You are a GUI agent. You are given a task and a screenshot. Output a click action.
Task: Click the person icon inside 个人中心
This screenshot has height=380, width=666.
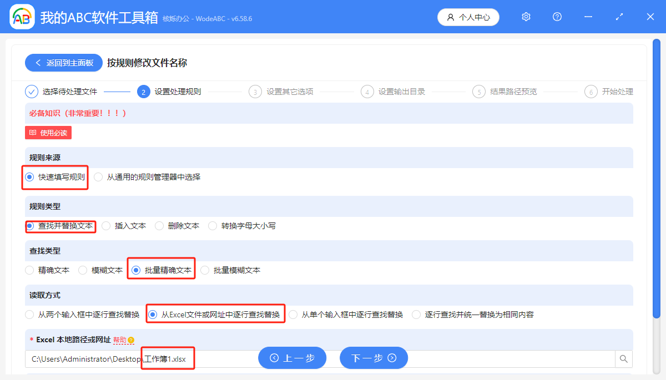point(450,17)
